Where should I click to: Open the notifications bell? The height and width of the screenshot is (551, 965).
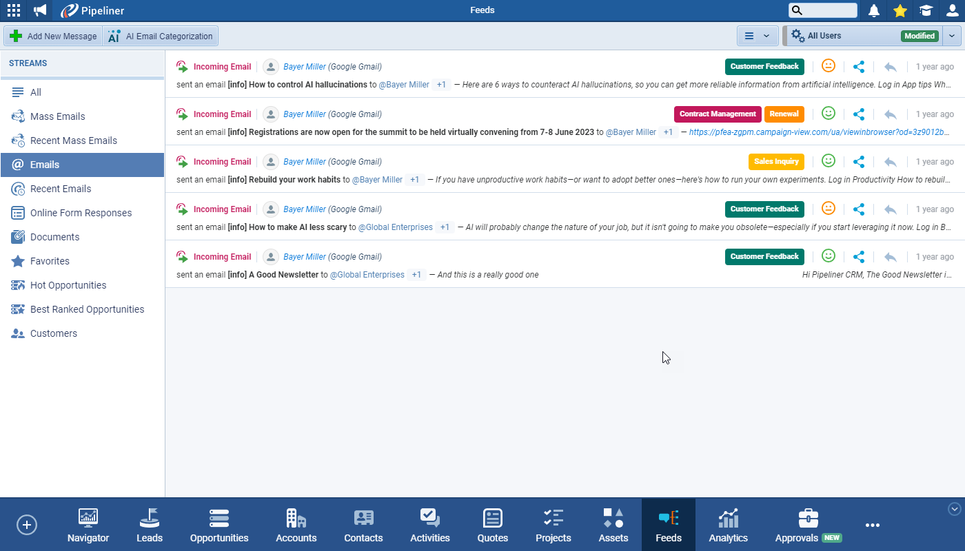874,10
